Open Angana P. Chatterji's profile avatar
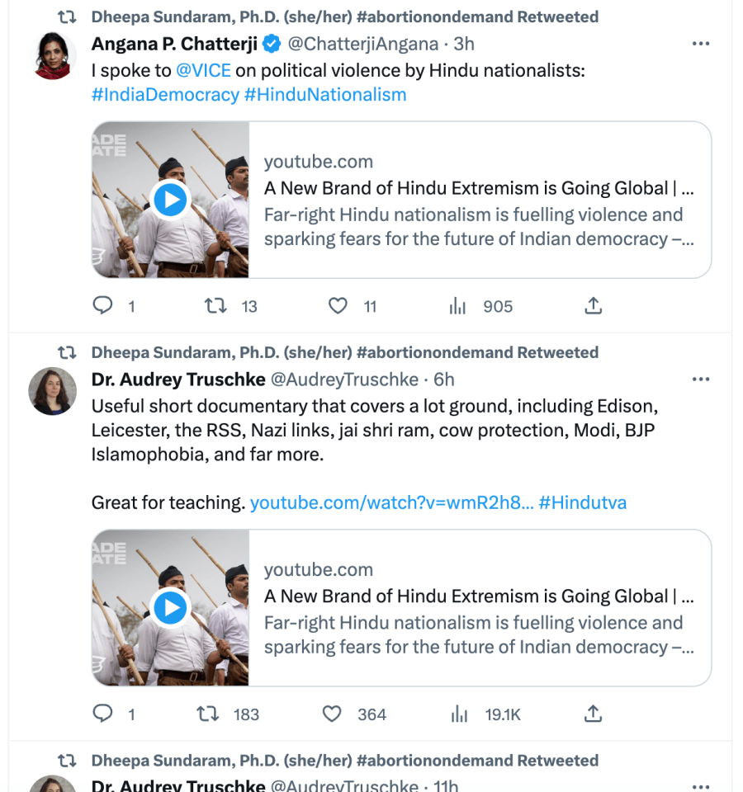Screen dimensions: 743x792 tap(52, 55)
